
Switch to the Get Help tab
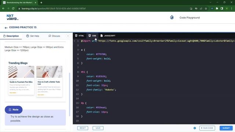[x=33, y=36]
